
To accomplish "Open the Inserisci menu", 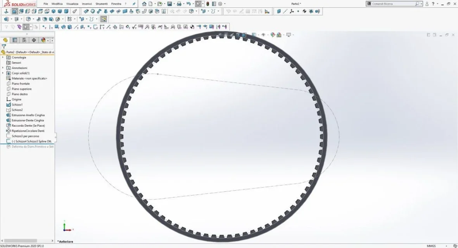I will 87,4.
